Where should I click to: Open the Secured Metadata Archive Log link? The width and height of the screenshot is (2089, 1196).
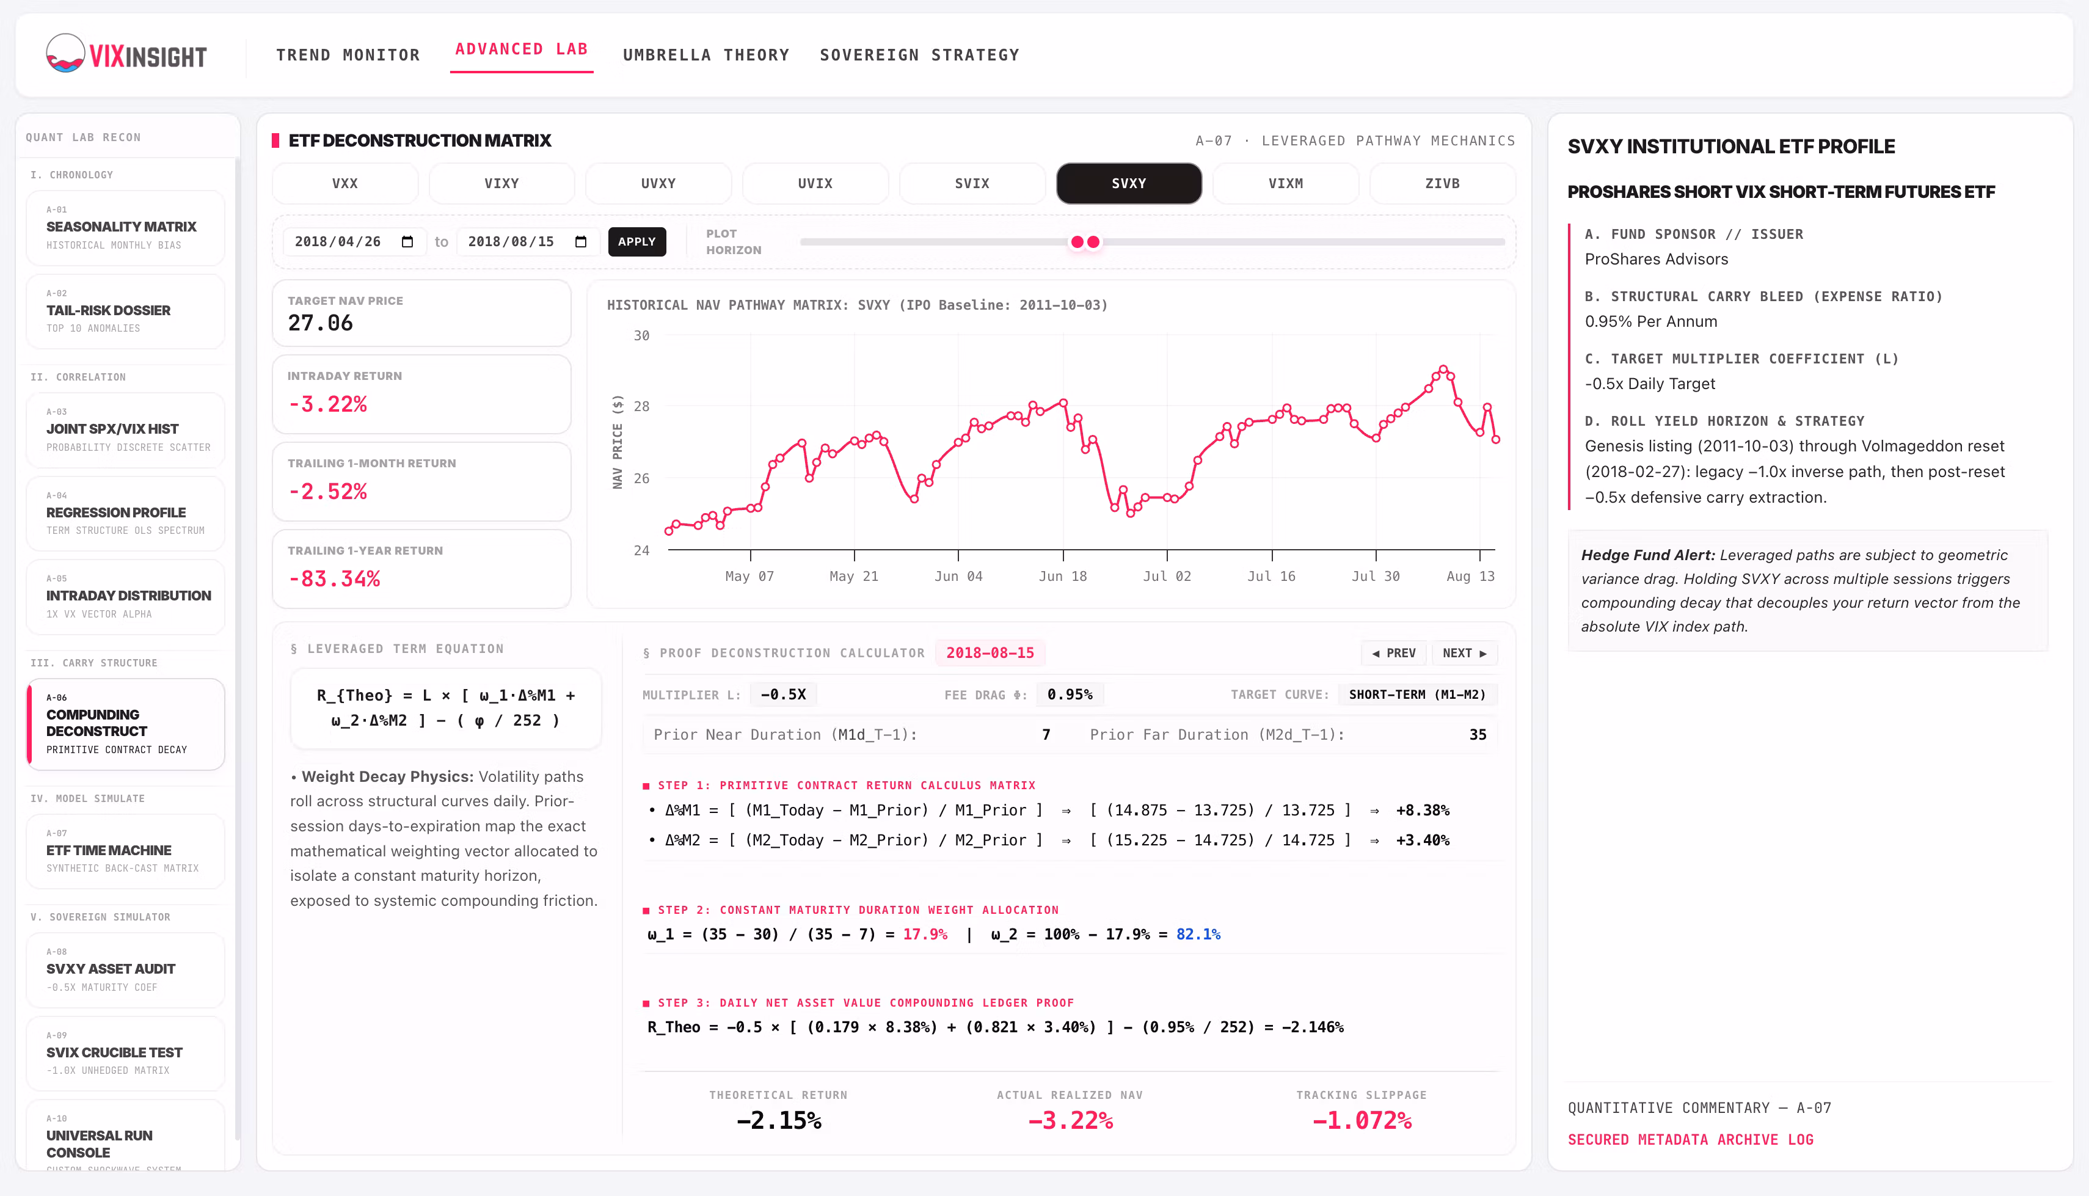click(x=1691, y=1139)
